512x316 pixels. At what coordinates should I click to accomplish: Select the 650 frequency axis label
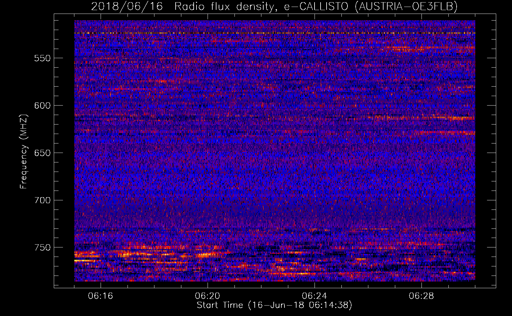pos(42,153)
